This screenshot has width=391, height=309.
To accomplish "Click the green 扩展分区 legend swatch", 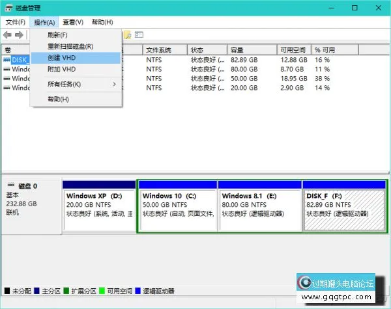I will coord(66,291).
